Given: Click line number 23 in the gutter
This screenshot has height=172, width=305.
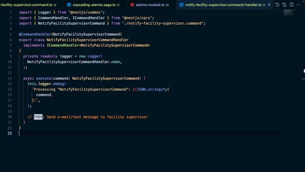Looking at the screenshot, I should point(10,133).
